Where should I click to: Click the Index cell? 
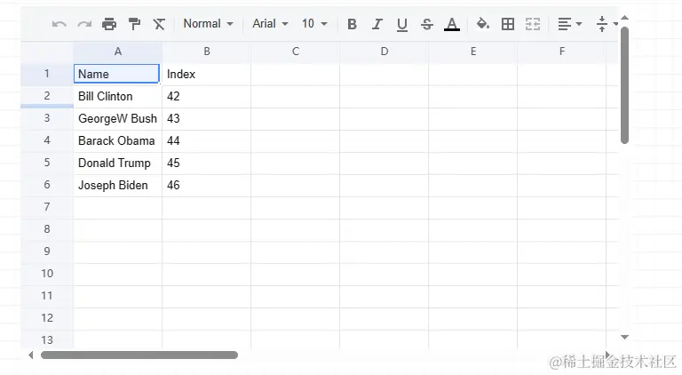pyautogui.click(x=207, y=75)
